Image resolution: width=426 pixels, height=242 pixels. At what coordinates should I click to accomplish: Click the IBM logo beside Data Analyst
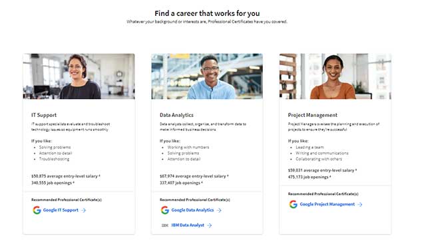(x=164, y=225)
